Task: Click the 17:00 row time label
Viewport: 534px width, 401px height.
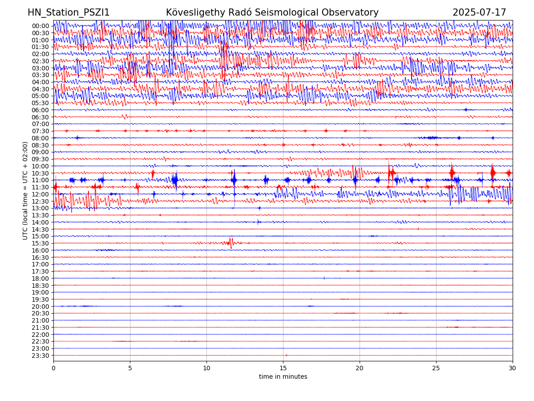Action: [x=40, y=264]
